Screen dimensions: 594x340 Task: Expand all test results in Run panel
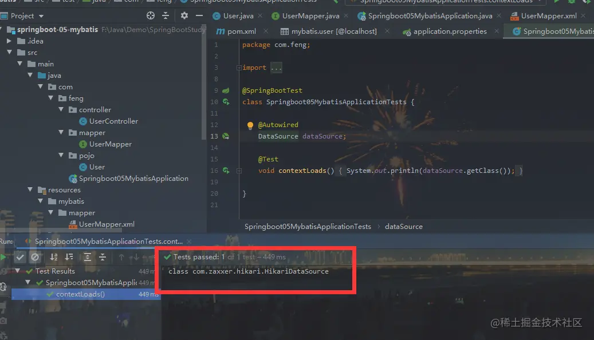88,257
